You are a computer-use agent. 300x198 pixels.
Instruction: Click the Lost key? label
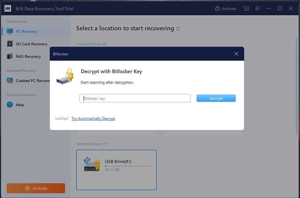[x=62, y=118]
